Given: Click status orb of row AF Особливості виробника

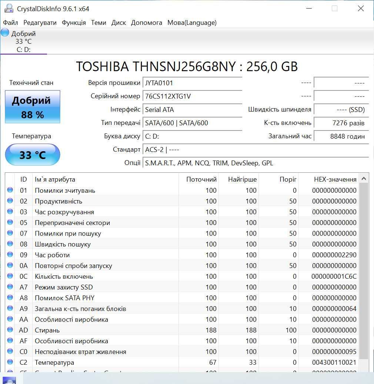Looking at the screenshot, I should click(10, 340).
